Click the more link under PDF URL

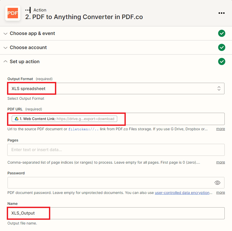[220, 129]
